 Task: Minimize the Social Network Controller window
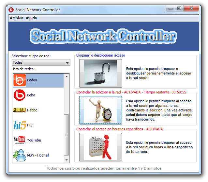[x=170, y=8]
